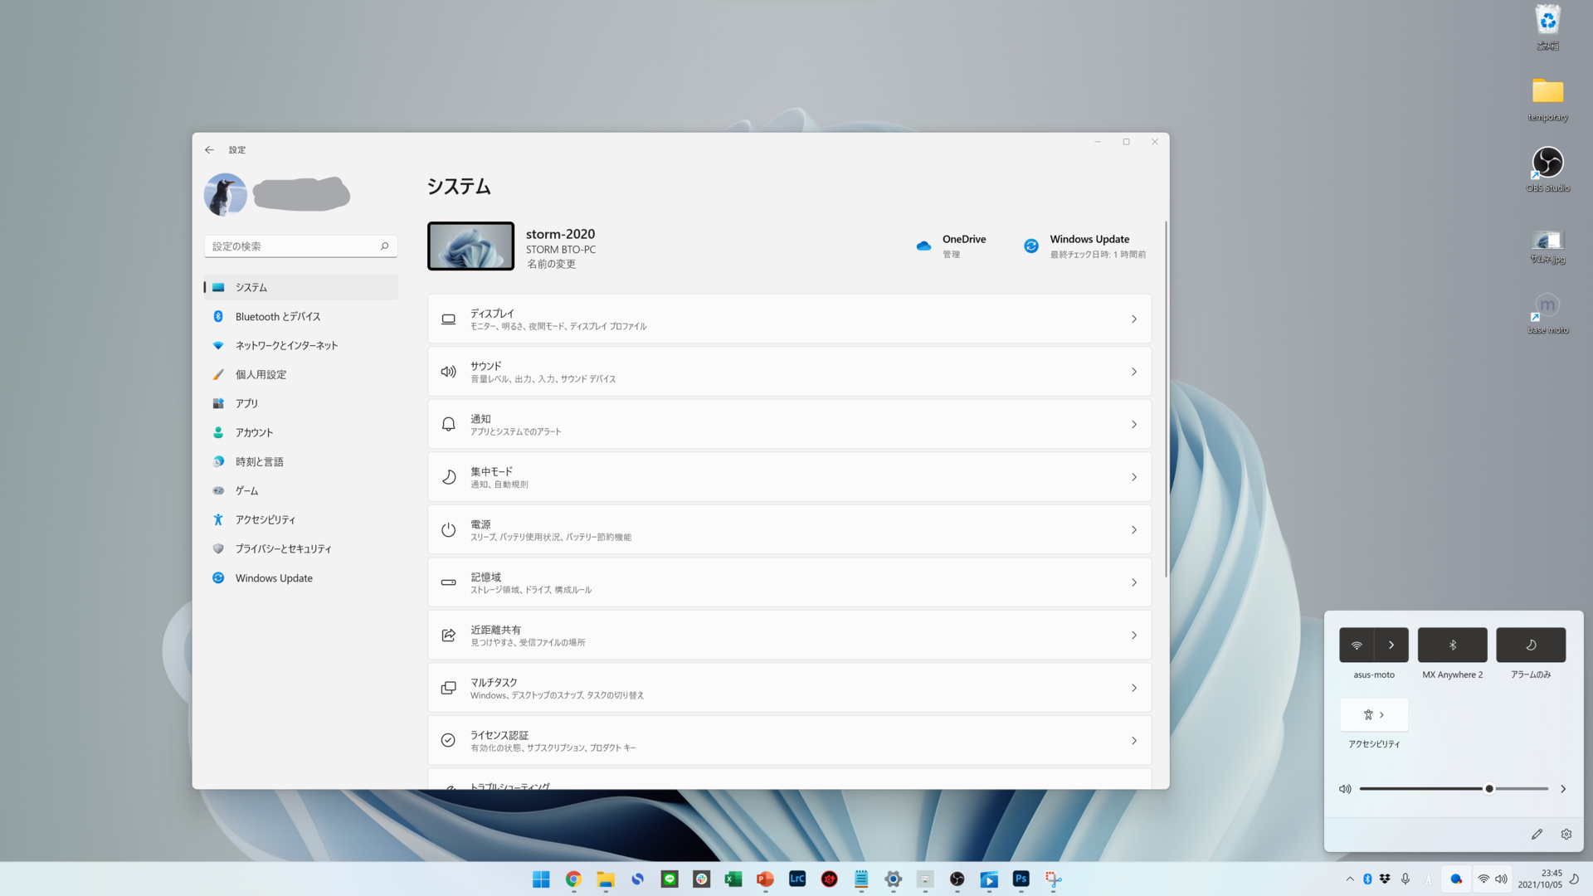Screen dimensions: 1593x896
Task: Click the search magnifier icon in settings
Action: [x=384, y=246]
